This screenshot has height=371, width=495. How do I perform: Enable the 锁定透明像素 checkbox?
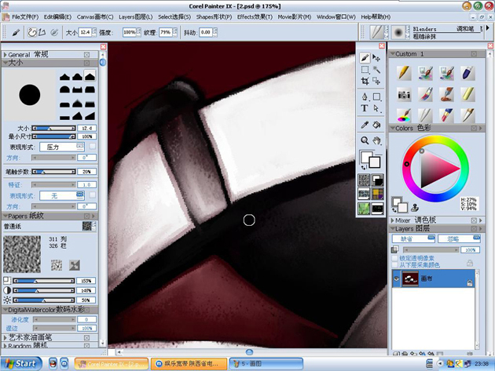394,258
